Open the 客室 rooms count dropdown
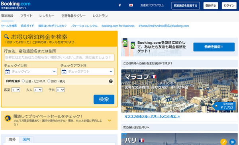Image resolution: width=239 pixels, height=145 pixels. click(16, 90)
